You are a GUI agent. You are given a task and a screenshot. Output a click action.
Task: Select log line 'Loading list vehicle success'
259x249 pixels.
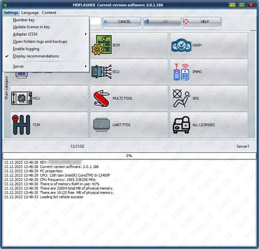tap(44, 197)
